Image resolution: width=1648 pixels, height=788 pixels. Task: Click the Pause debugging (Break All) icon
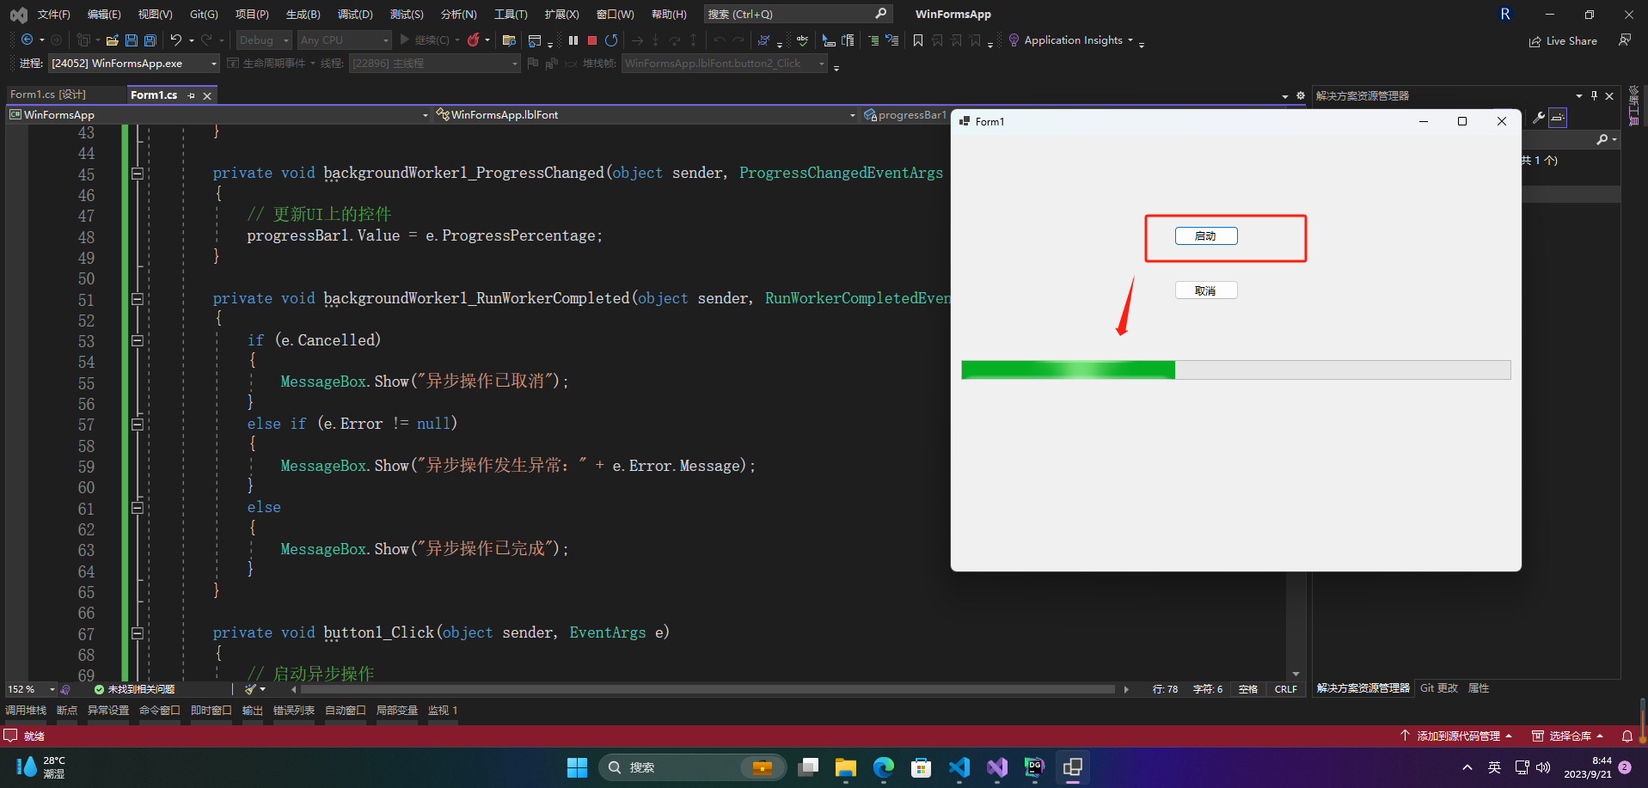coord(573,40)
